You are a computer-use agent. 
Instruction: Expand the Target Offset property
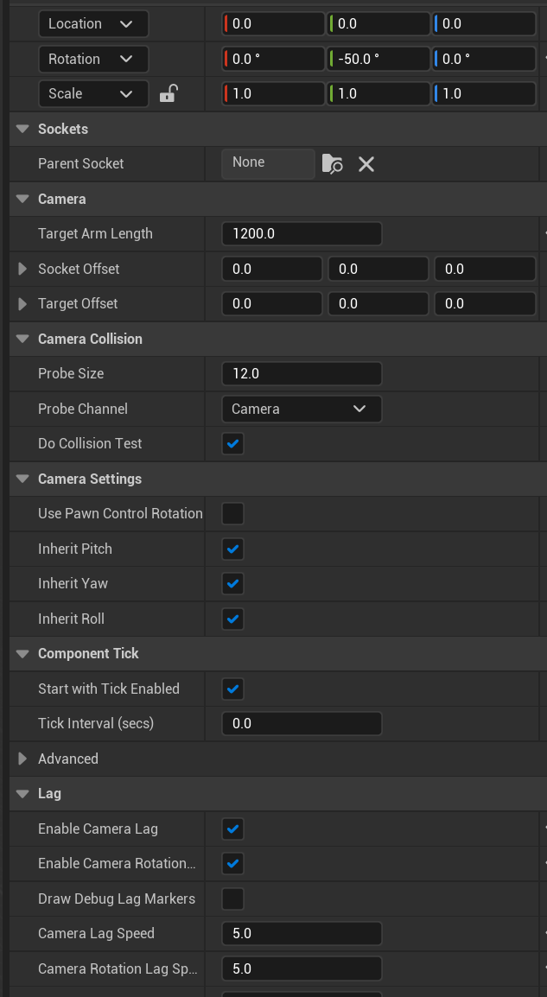22,304
